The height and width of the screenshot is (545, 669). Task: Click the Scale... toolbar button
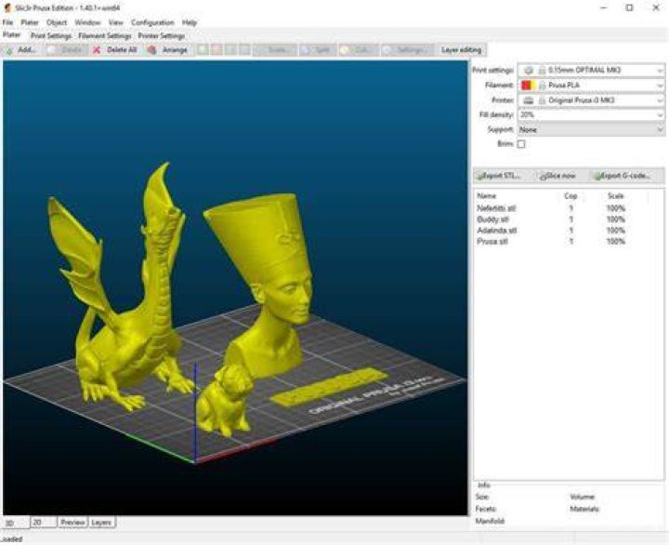275,50
